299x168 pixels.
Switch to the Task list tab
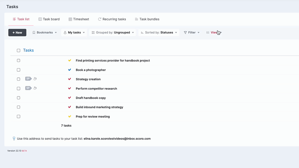coord(21,19)
